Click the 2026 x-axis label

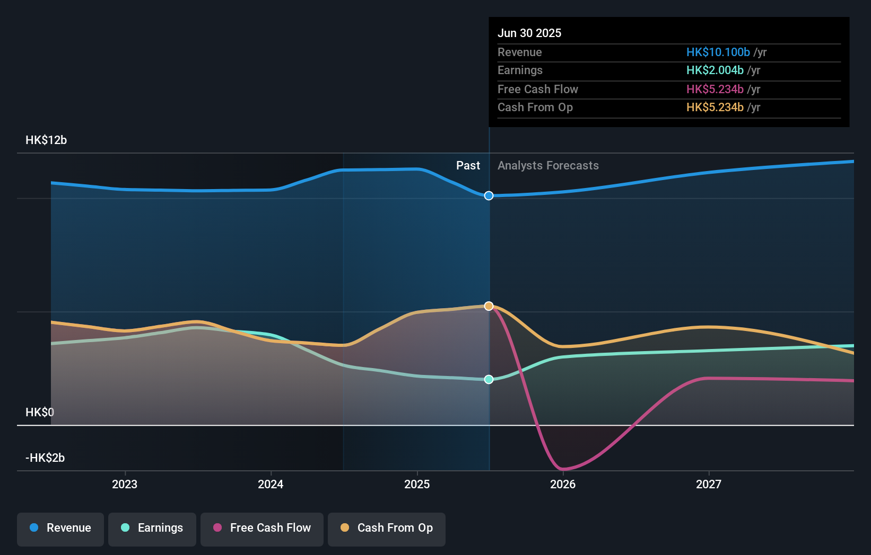563,484
